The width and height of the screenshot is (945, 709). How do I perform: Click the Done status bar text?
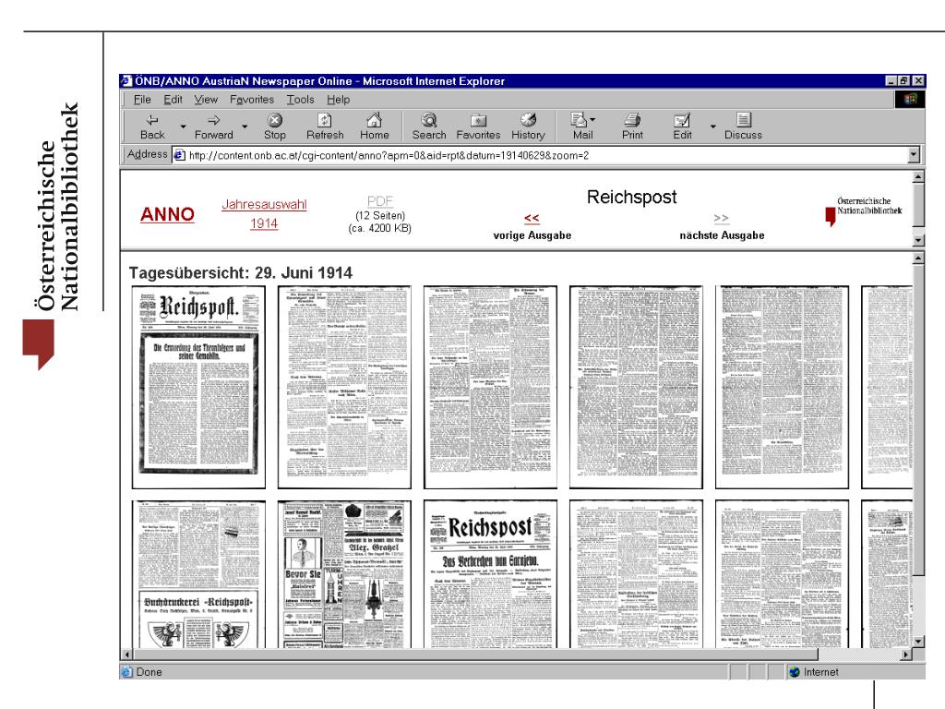[x=149, y=672]
